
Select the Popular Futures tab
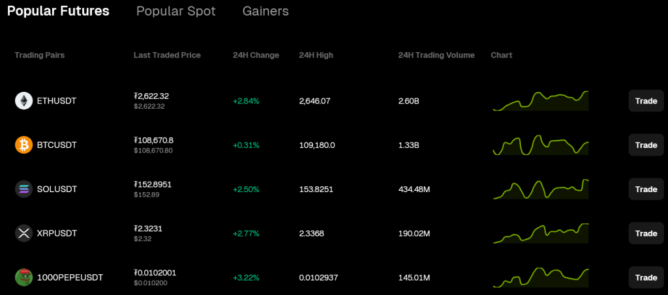click(58, 11)
